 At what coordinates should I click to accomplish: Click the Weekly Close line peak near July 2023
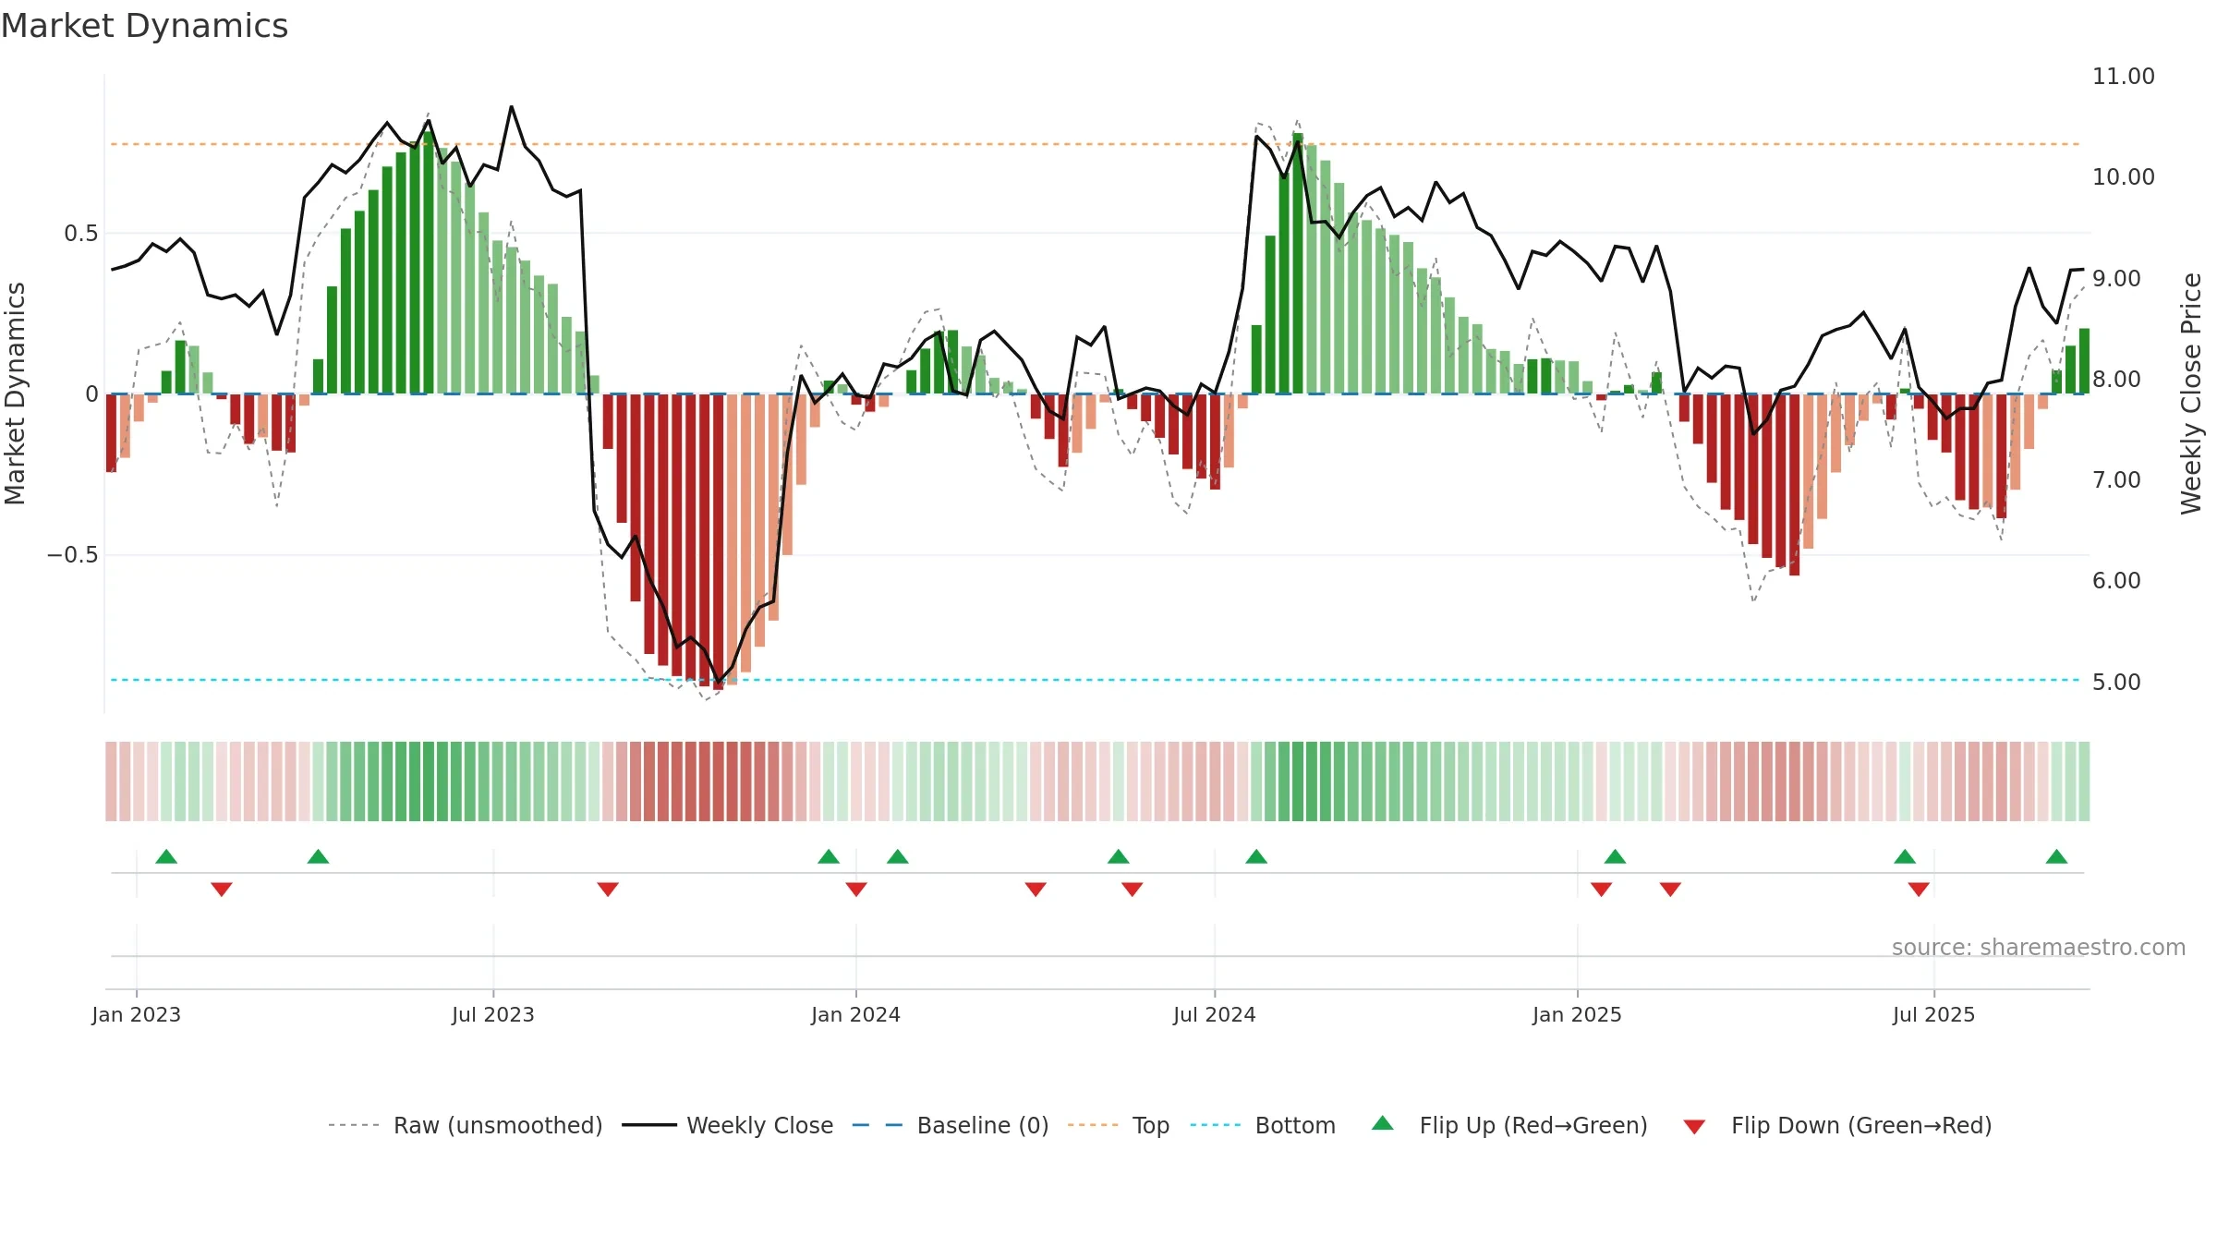(511, 107)
